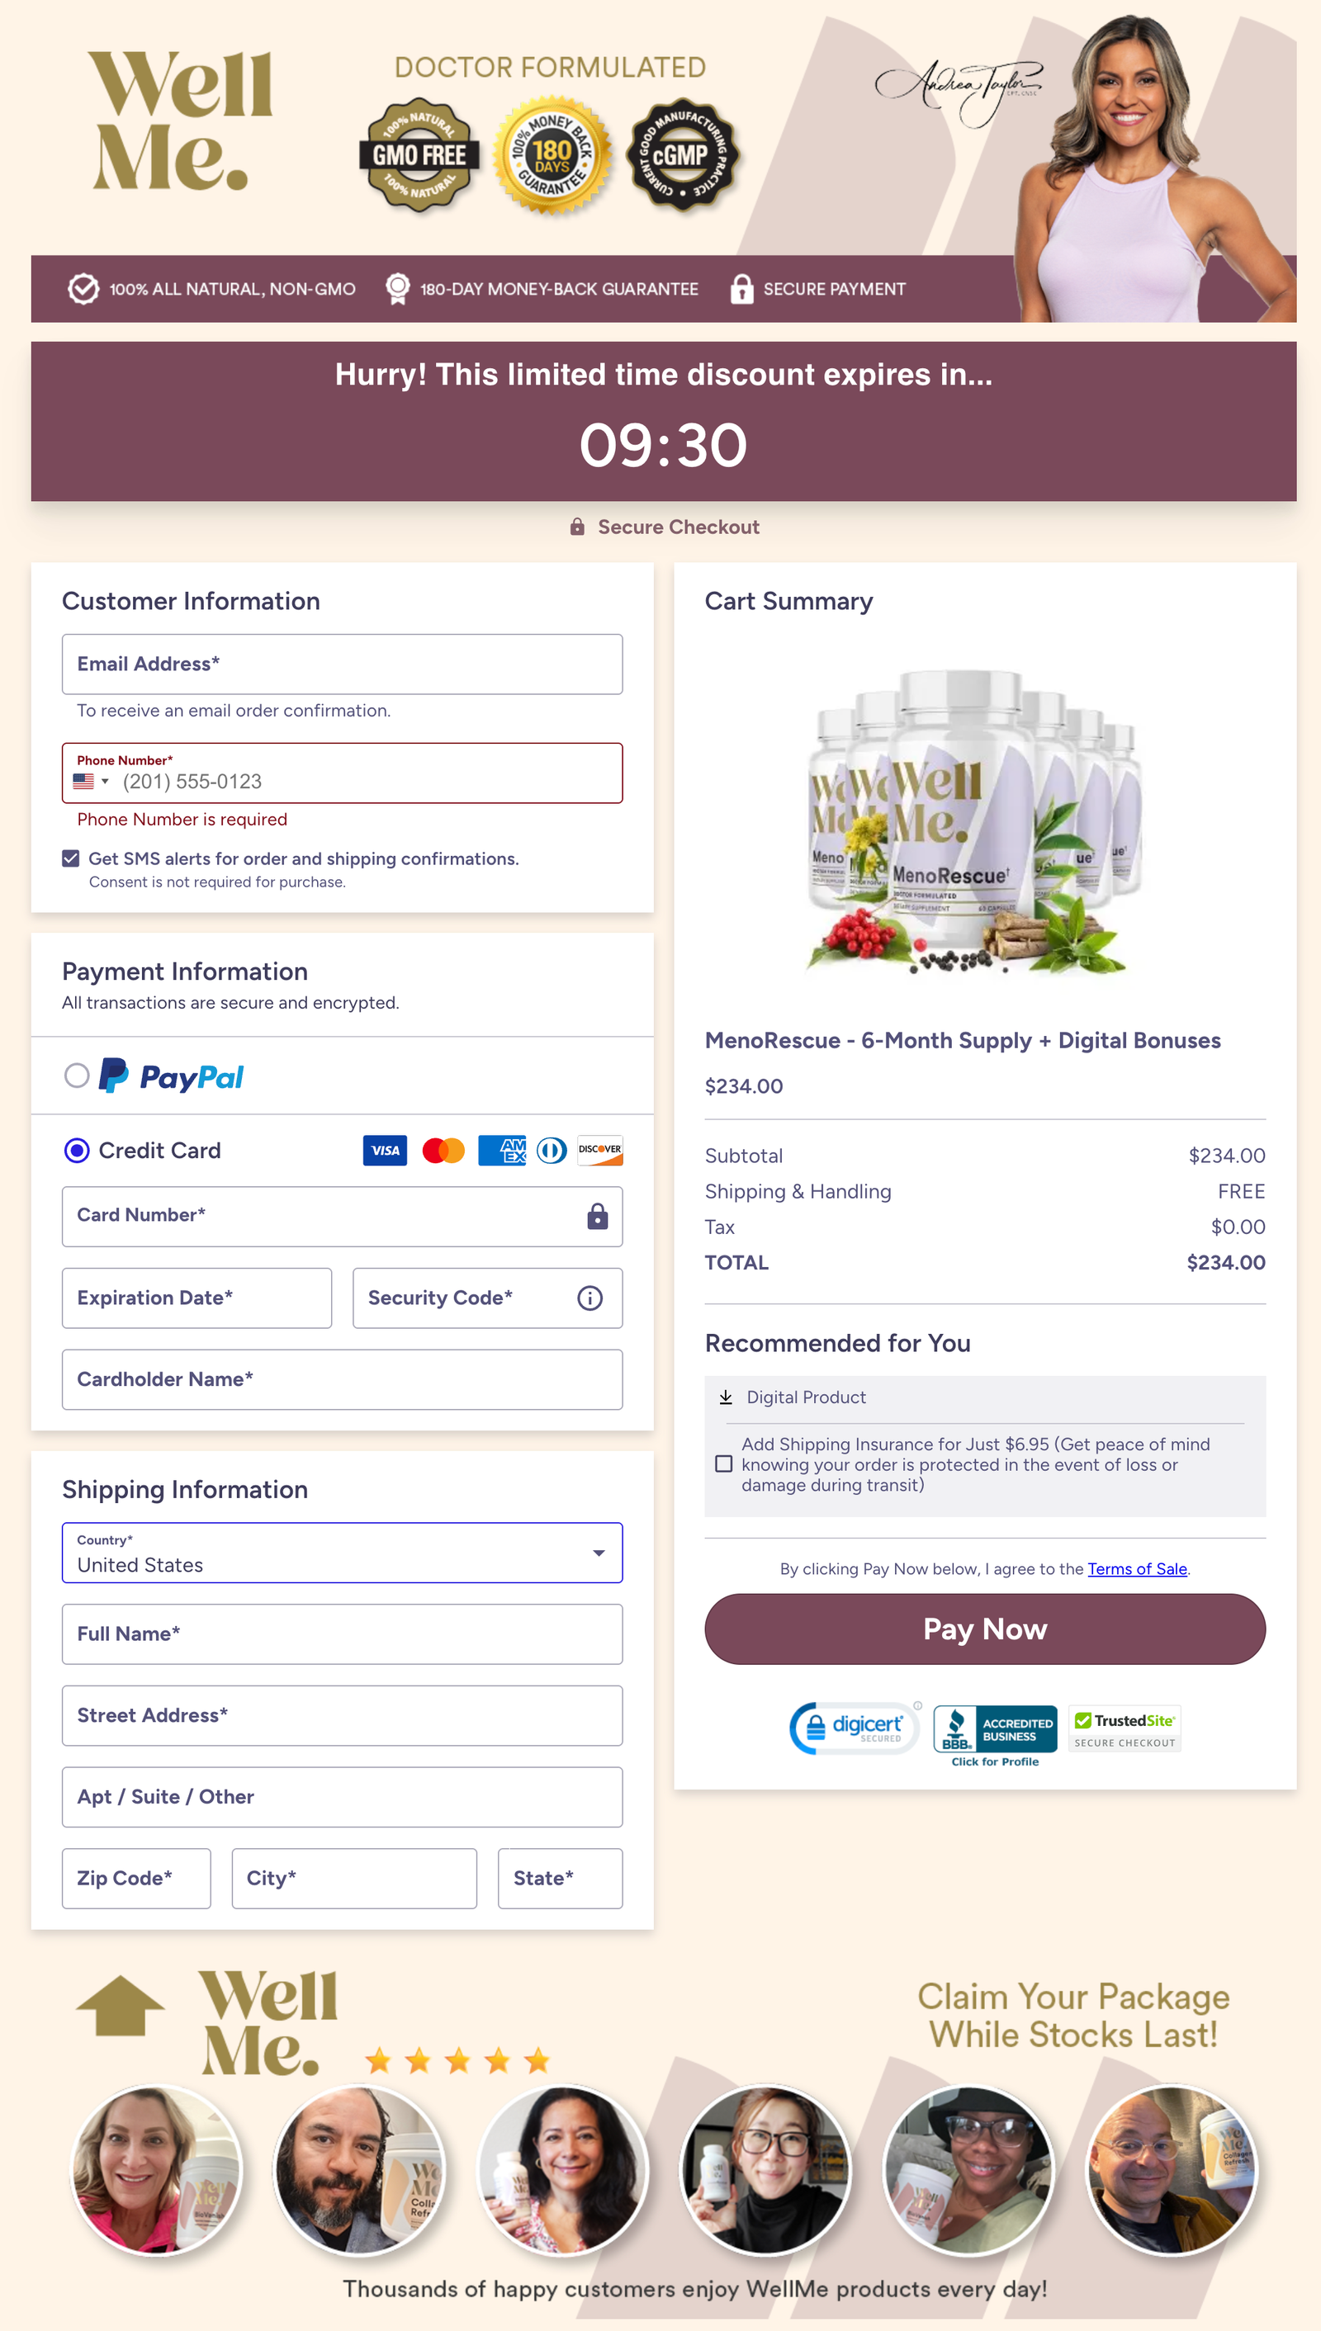1321x2331 pixels.
Task: Select the PayPal payment option
Action: [x=77, y=1076]
